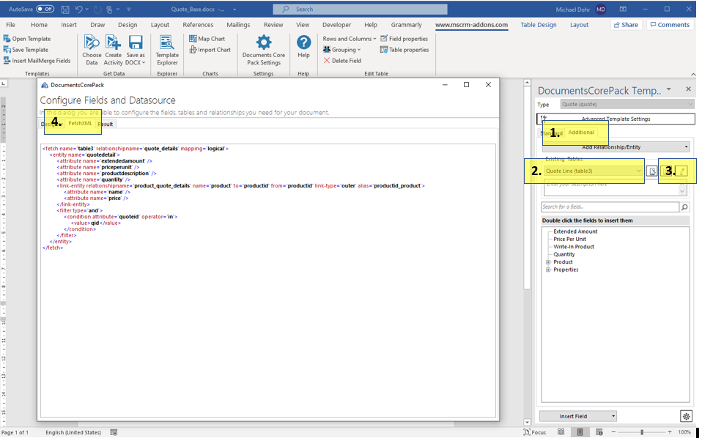
Task: Open the task pane options arrow
Action: pos(668,89)
